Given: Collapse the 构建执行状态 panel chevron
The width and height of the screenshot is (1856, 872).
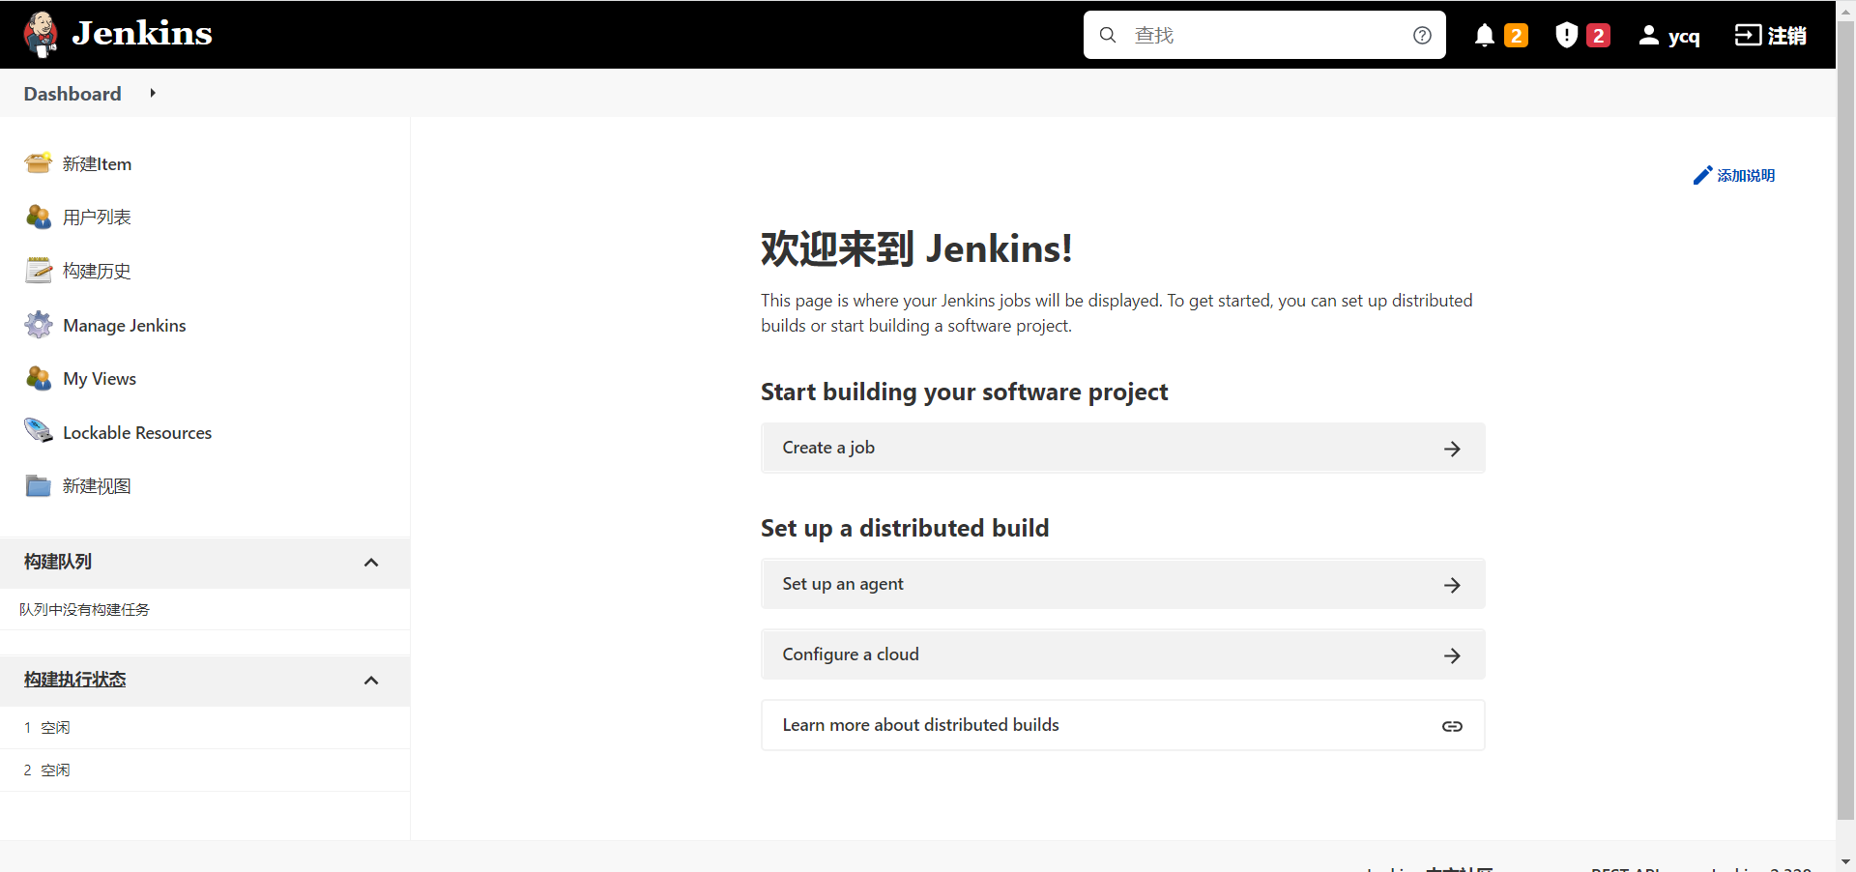Looking at the screenshot, I should 371,681.
